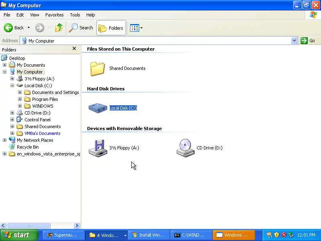Image resolution: width=321 pixels, height=241 pixels.
Task: Select CD Drive (D:) disc icon
Action: click(185, 148)
